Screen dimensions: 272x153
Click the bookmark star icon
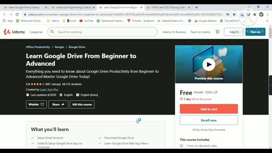pos(234,14)
